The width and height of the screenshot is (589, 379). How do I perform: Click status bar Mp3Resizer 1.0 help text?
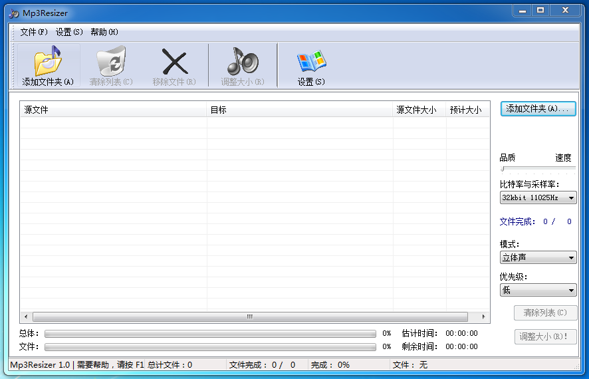pos(77,365)
